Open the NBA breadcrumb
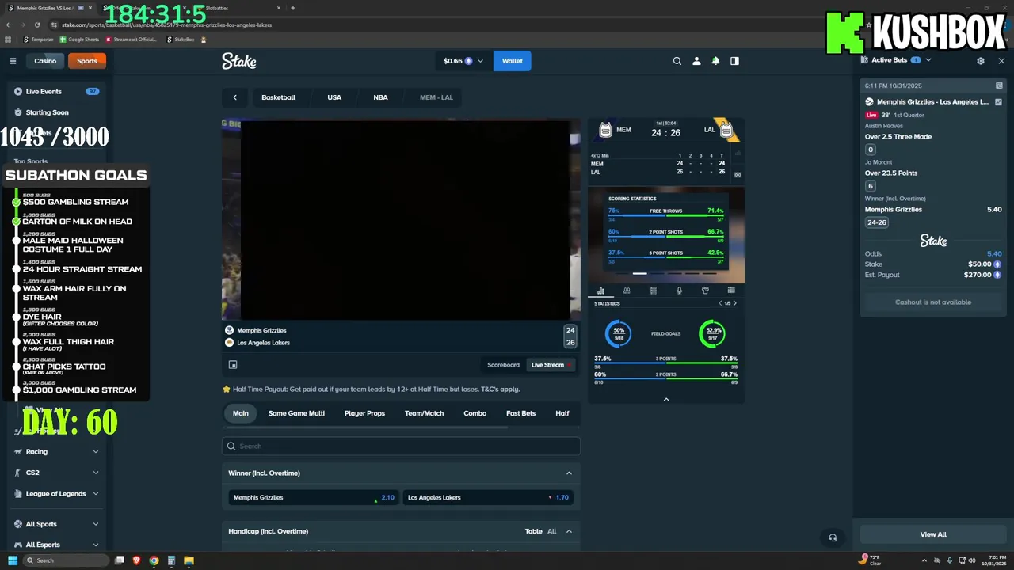The width and height of the screenshot is (1014, 570). [x=380, y=97]
